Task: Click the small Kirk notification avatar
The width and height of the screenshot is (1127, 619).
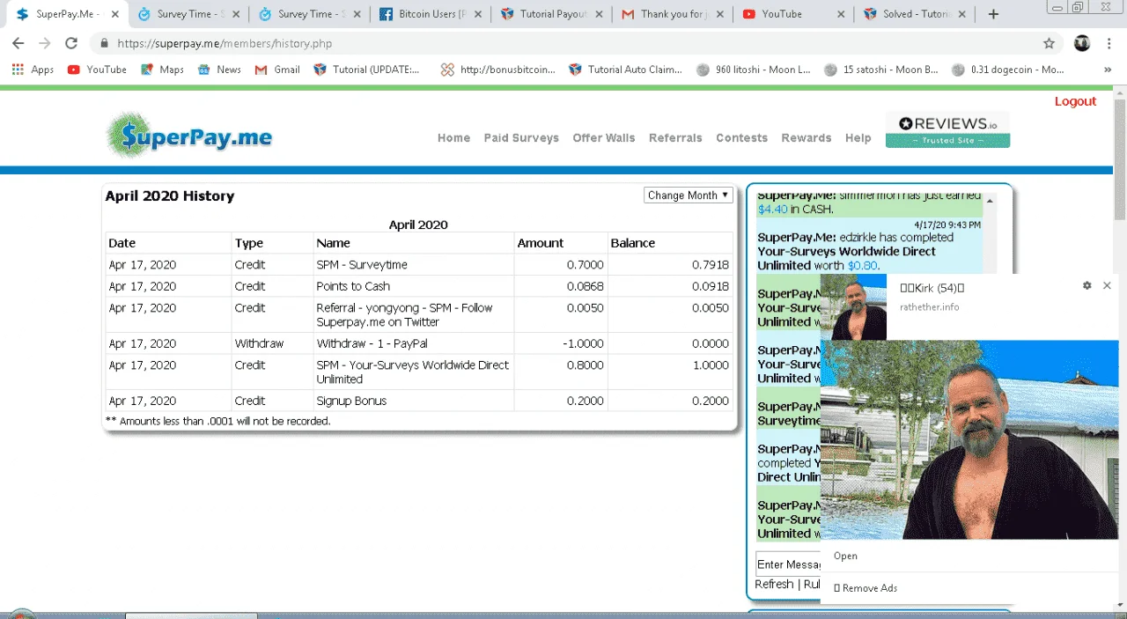Action: tap(853, 306)
